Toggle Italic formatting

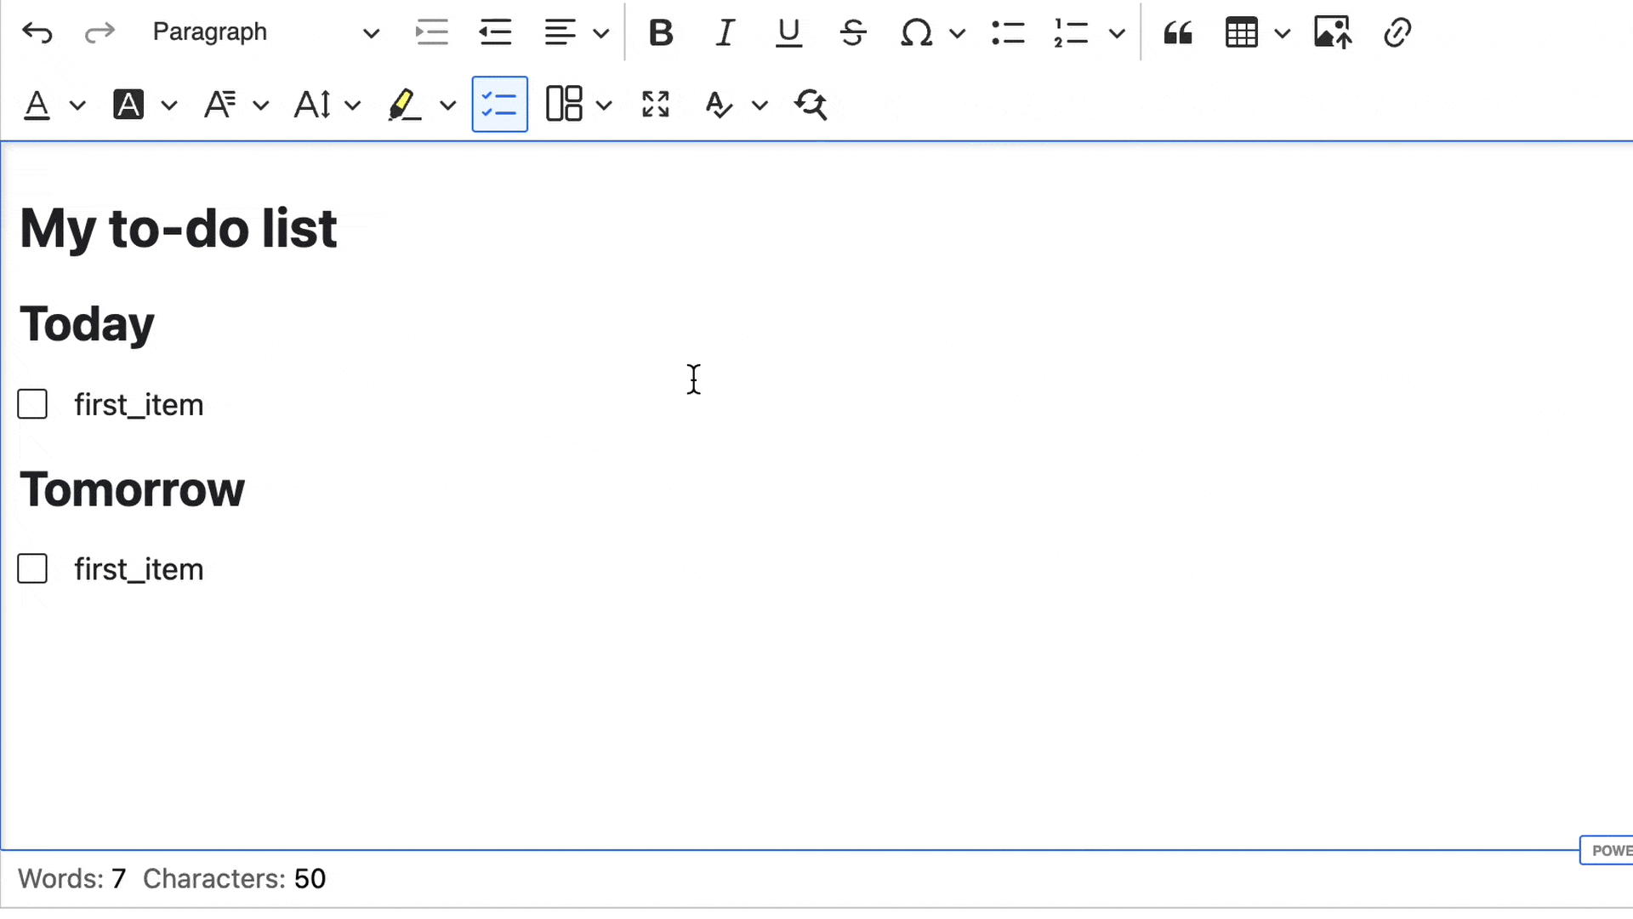coord(725,33)
